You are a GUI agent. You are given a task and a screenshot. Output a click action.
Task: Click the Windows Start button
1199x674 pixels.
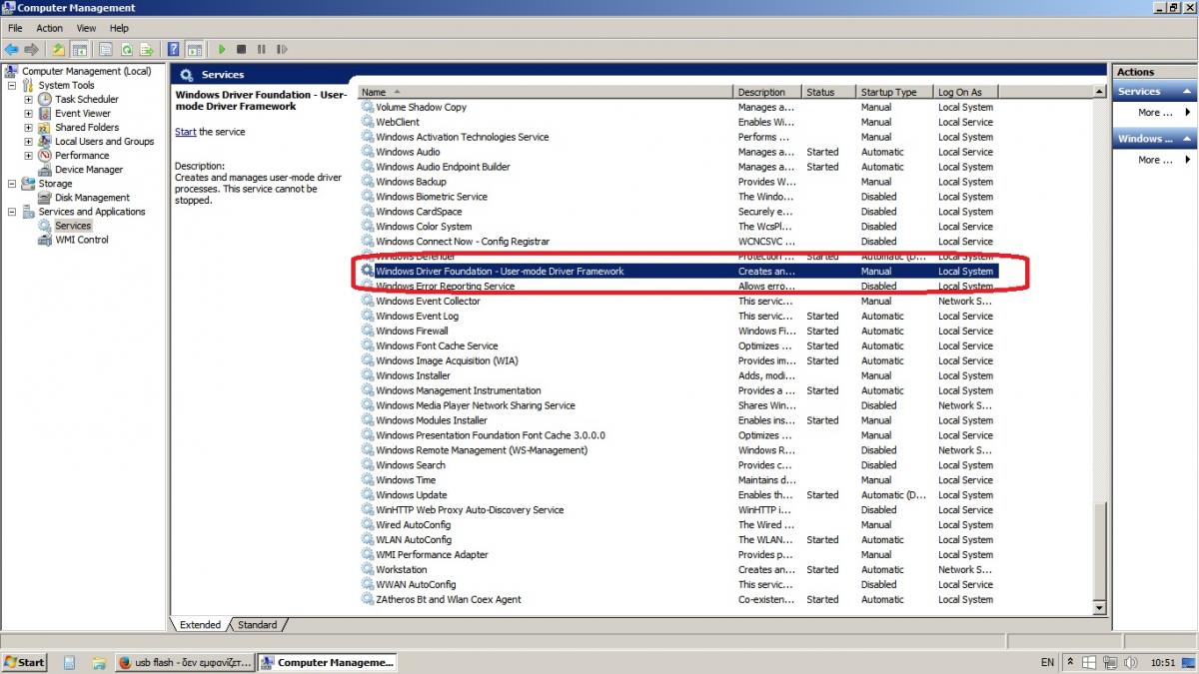pos(25,662)
